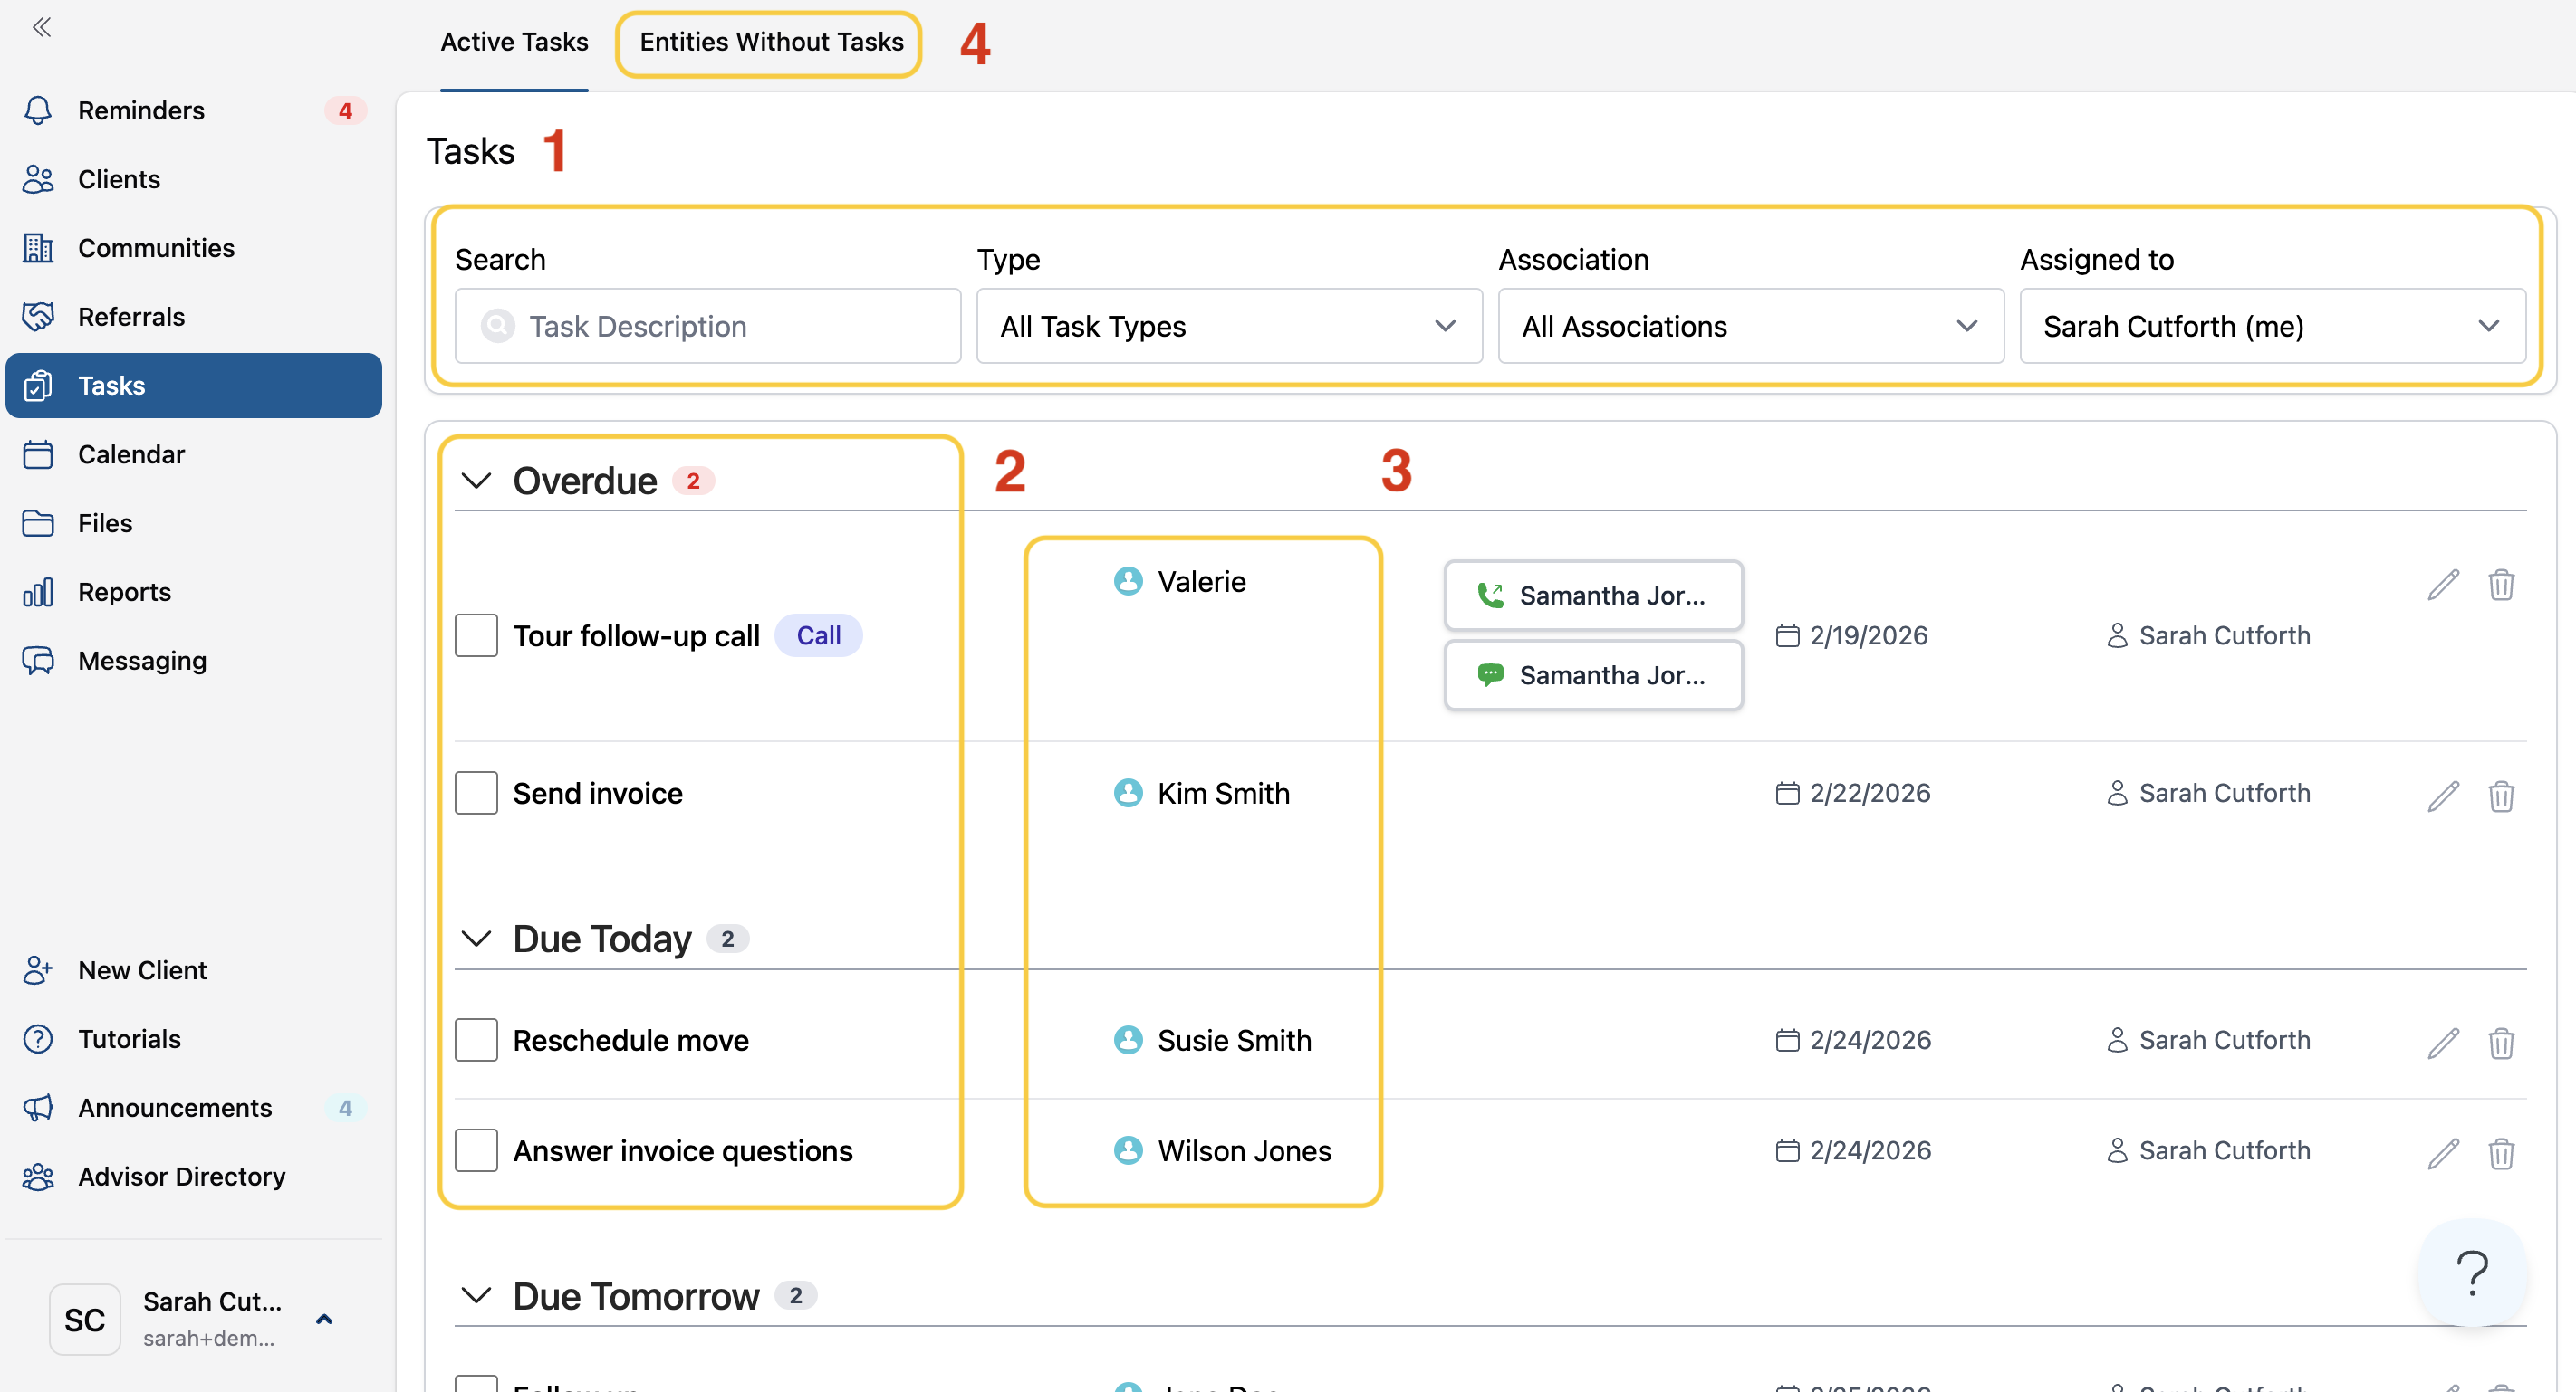Click pencil edit icon for Tour follow-up call

coord(2442,585)
